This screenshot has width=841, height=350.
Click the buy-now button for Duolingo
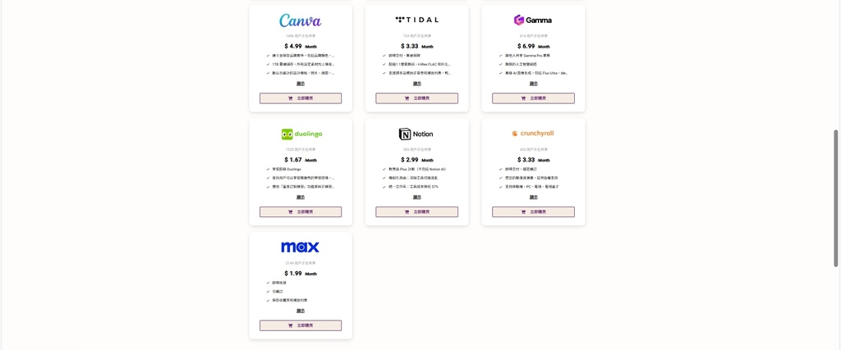301,212
